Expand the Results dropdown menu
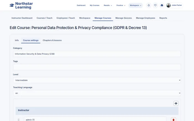 tap(108, 5)
